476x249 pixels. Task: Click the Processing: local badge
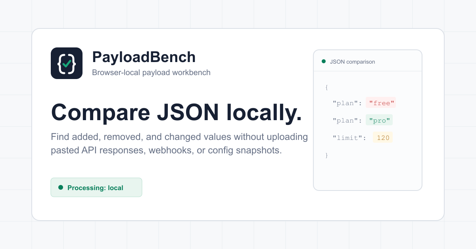[x=96, y=187]
